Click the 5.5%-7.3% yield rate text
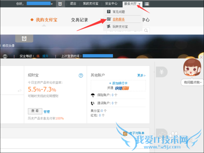The image size is (204, 153). point(42,89)
